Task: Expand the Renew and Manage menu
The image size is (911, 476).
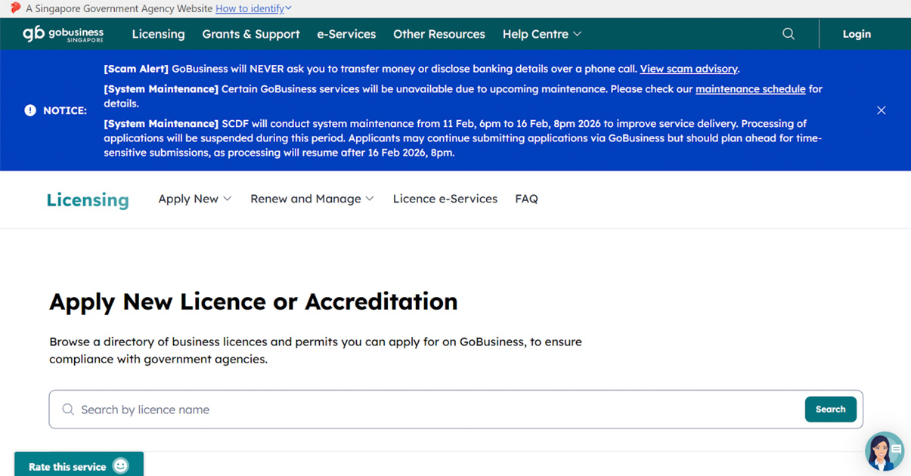Action: (311, 199)
